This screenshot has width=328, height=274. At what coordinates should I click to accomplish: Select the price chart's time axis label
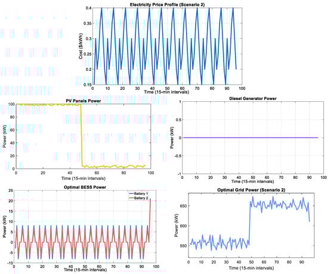(x=166, y=92)
